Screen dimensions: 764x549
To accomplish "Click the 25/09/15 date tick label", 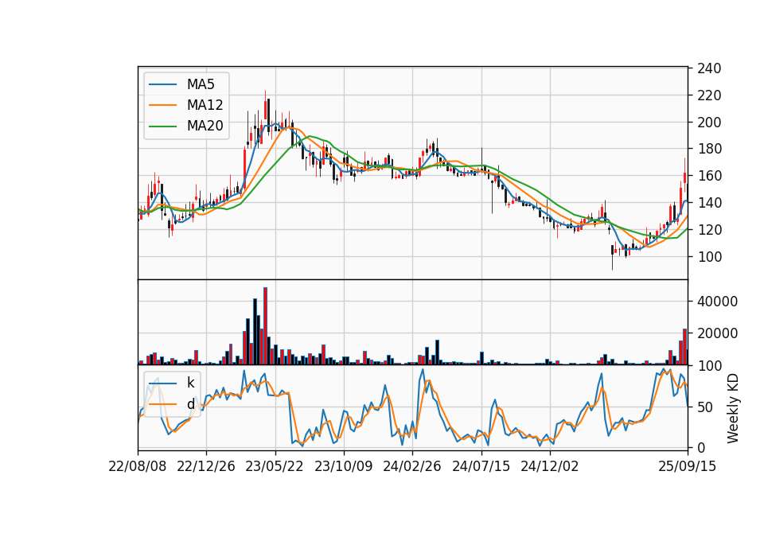I will (687, 466).
